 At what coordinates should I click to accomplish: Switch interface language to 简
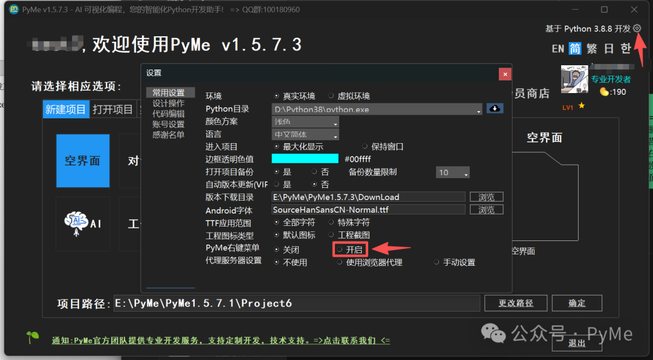pyautogui.click(x=575, y=49)
